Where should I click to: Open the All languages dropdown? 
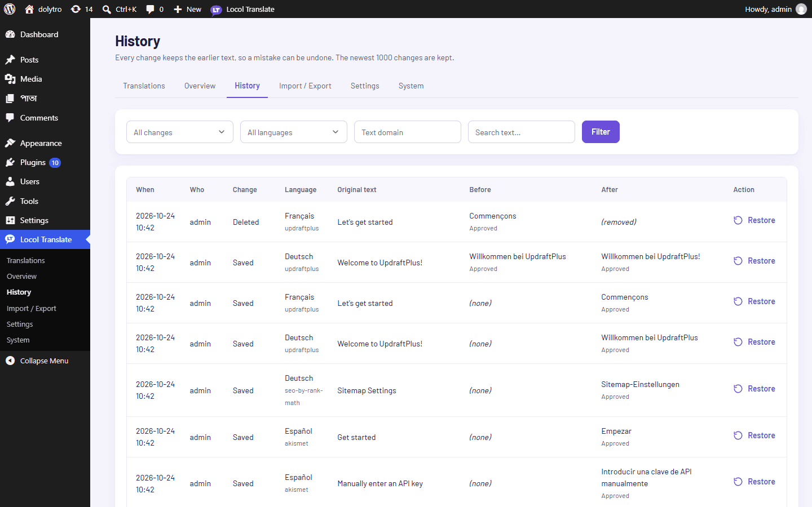pos(294,132)
